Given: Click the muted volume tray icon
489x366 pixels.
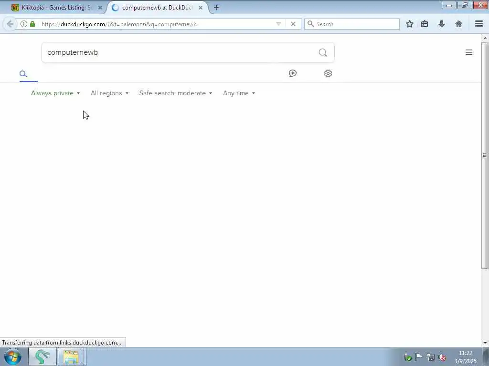Looking at the screenshot, I should [442, 357].
